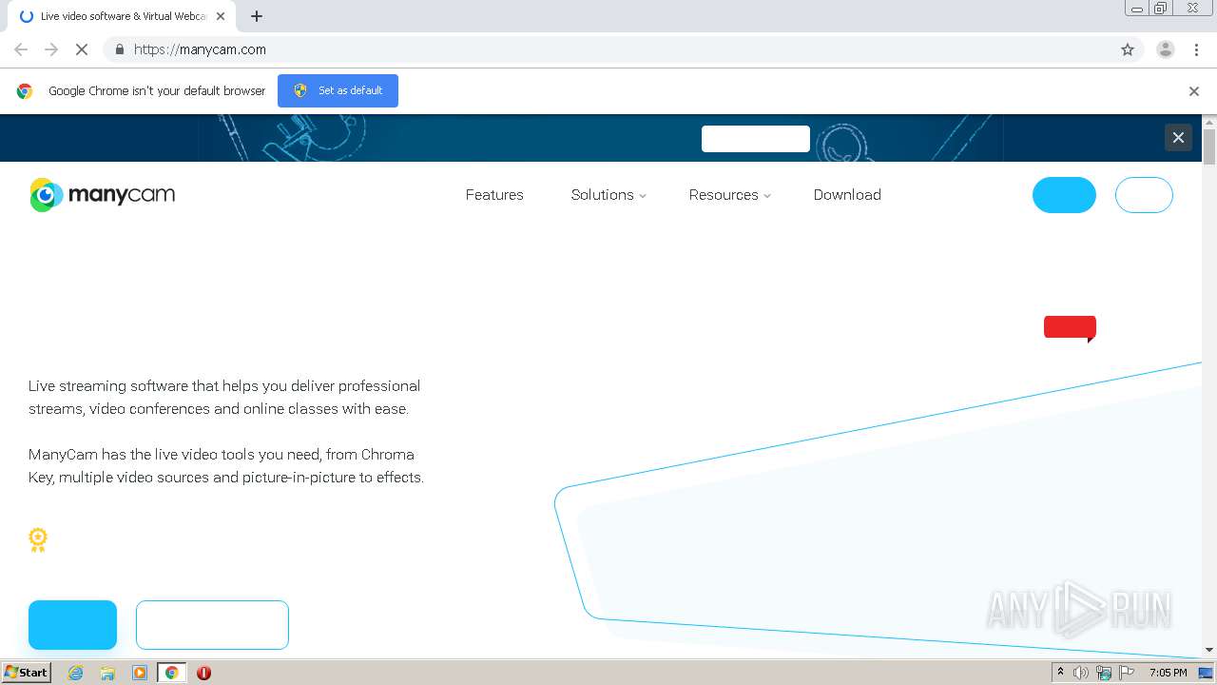Expand the Solutions dropdown chevron
The width and height of the screenshot is (1217, 685).
(x=643, y=196)
